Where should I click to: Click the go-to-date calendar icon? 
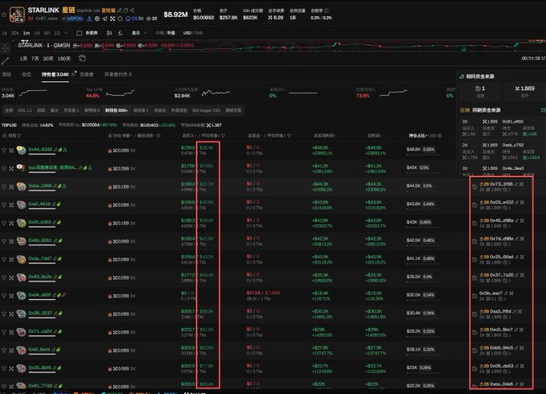[x=82, y=59]
